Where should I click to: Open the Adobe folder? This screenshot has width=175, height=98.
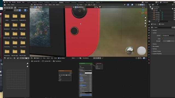pyautogui.click(x=7, y=17)
